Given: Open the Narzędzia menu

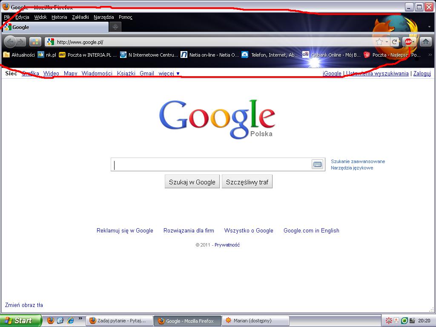Looking at the screenshot, I should pos(104,17).
